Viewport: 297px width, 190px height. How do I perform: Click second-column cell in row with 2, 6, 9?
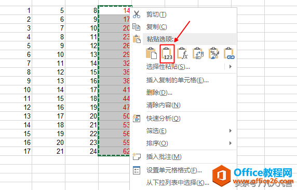pos(48,19)
